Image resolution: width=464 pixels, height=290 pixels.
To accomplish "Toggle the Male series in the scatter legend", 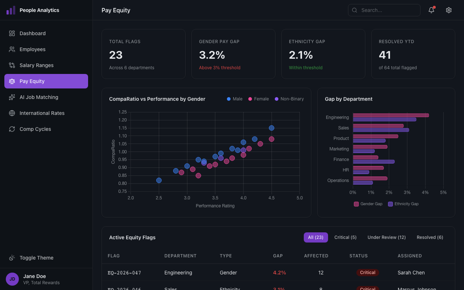I will tap(235, 99).
